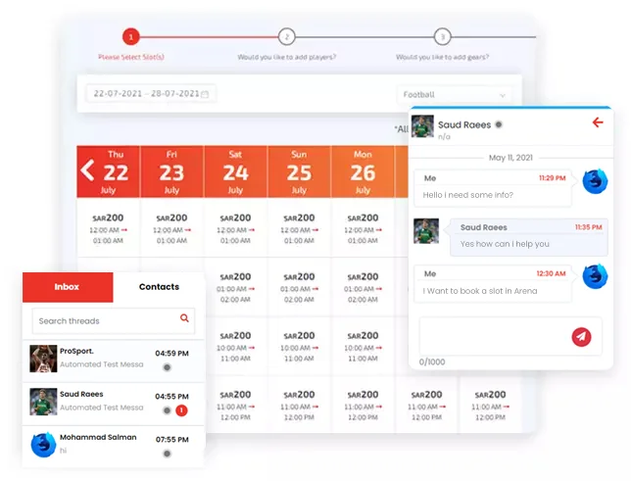Click Saud Raees avatar in chat header

[423, 126]
